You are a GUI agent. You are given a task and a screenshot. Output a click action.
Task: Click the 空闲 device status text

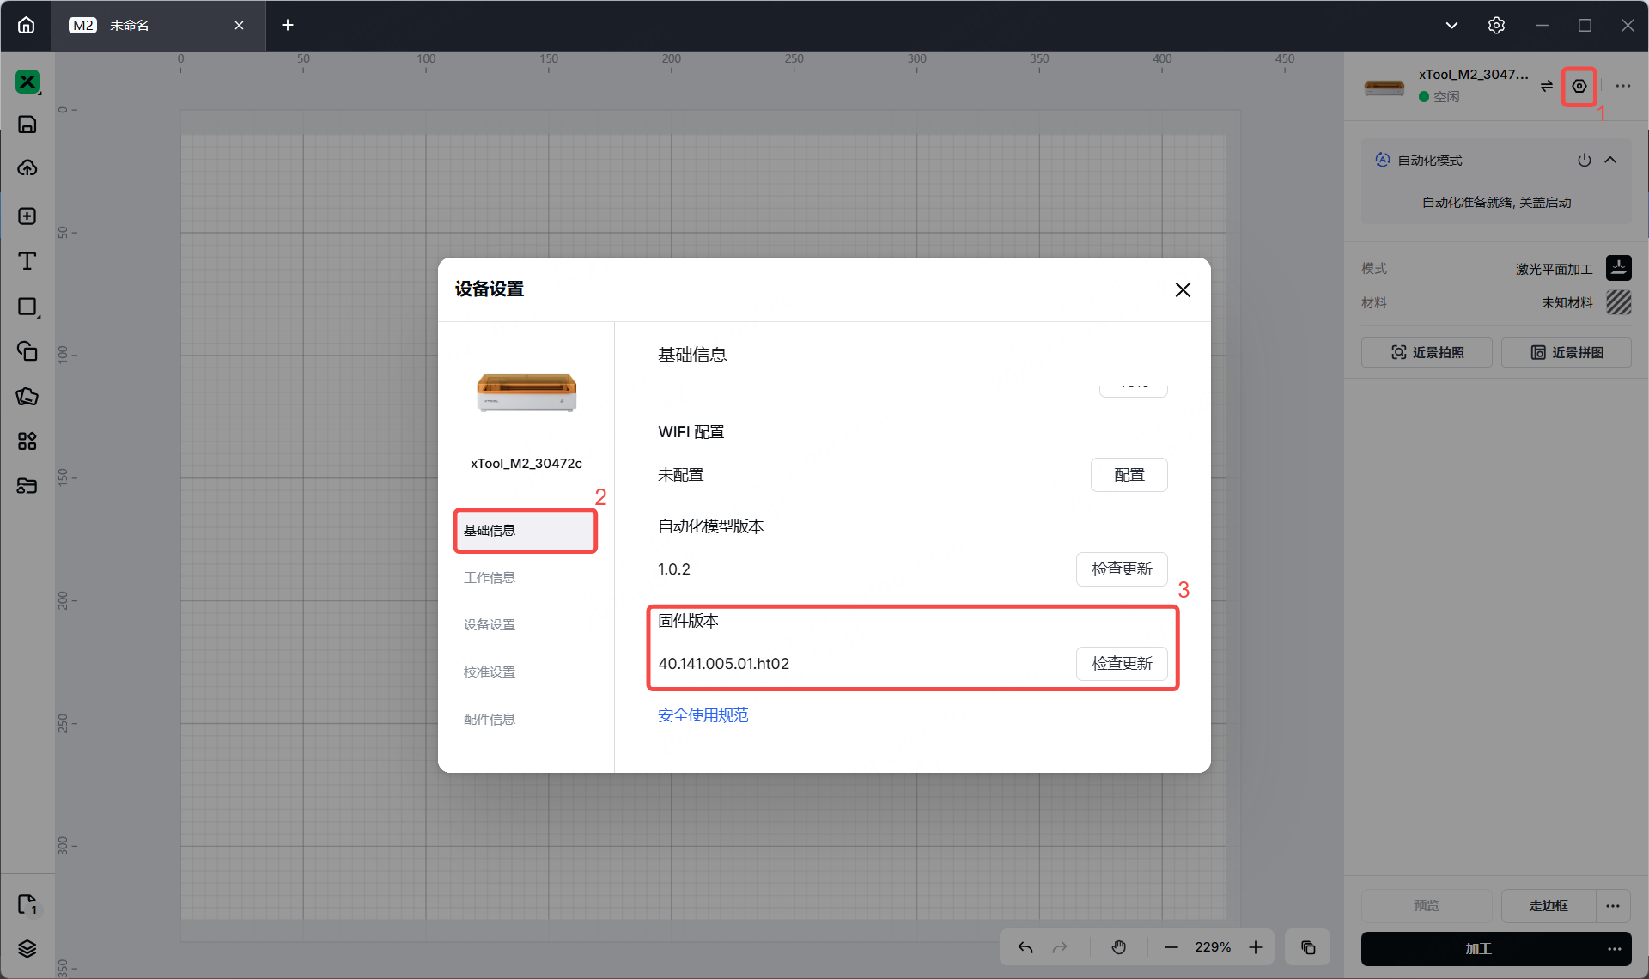tap(1446, 96)
